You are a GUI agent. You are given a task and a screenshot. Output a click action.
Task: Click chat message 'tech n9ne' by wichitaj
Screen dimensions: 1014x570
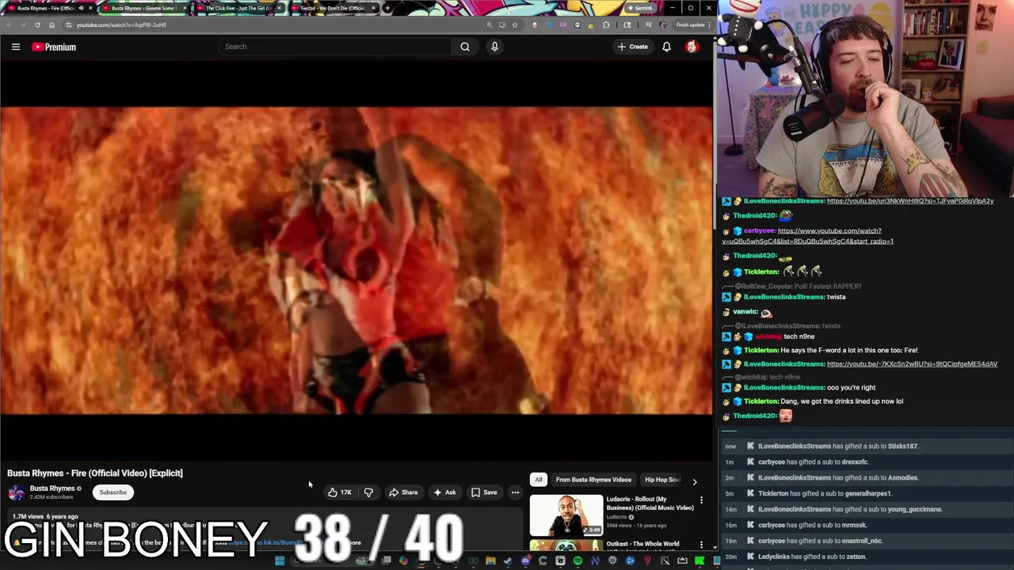point(799,336)
